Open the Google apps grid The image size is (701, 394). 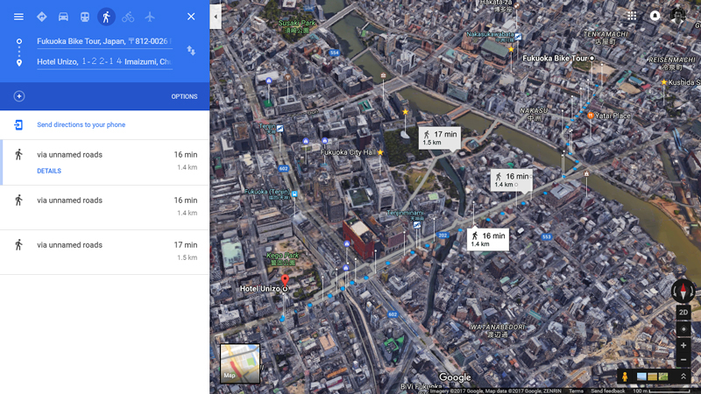click(632, 16)
